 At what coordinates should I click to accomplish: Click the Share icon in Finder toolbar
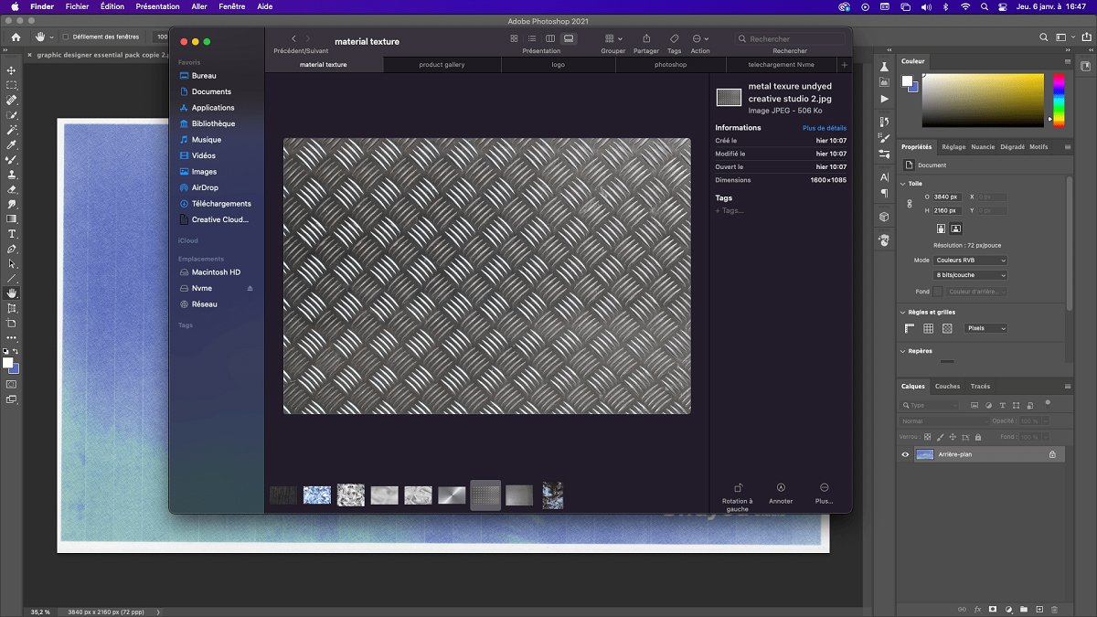tap(646, 39)
